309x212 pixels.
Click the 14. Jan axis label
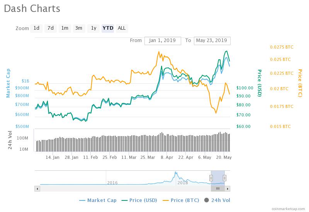coord(53,157)
